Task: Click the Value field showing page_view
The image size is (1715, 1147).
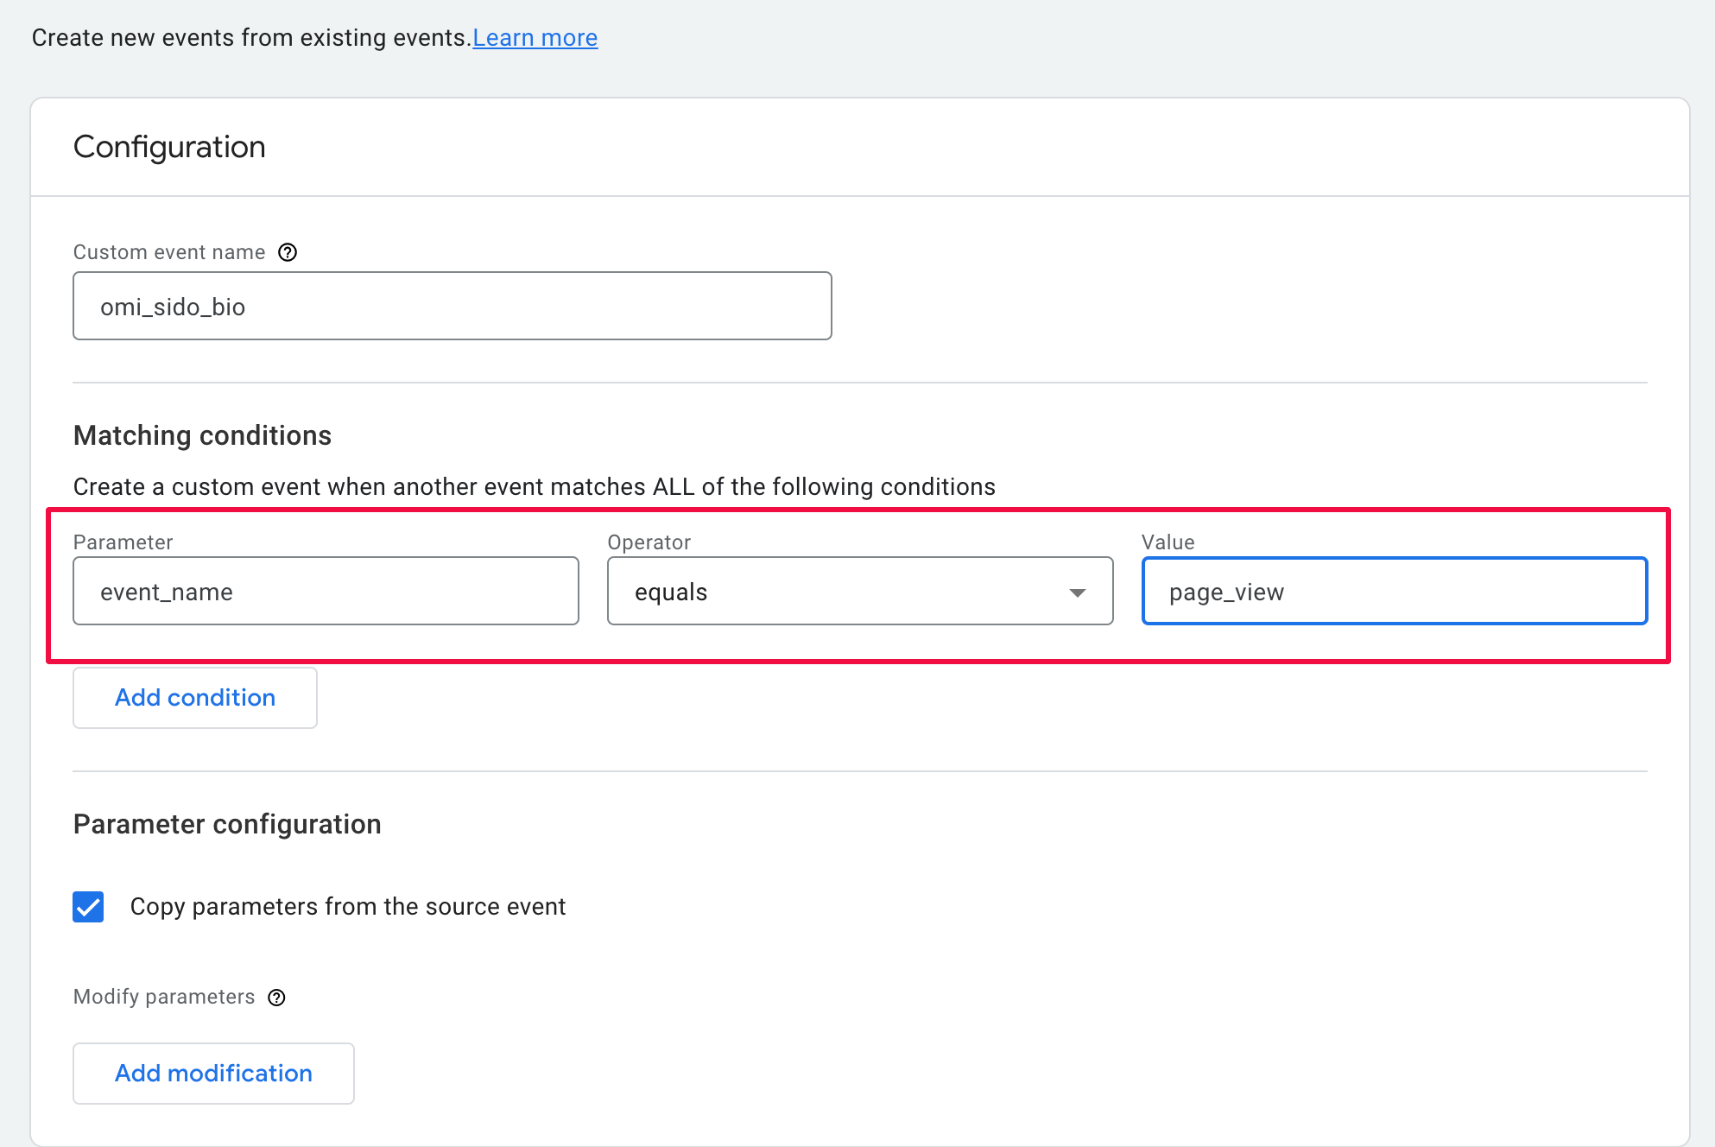Action: click(x=1394, y=591)
